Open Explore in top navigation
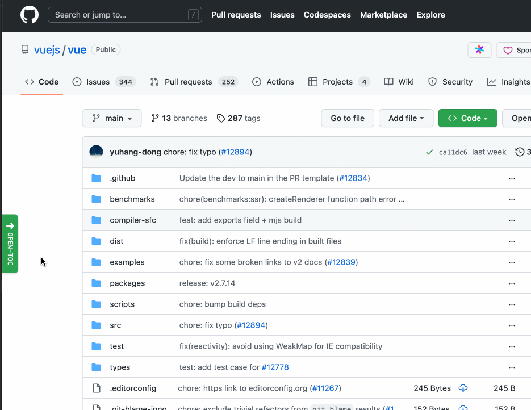This screenshot has height=410, width=531. pyautogui.click(x=430, y=15)
